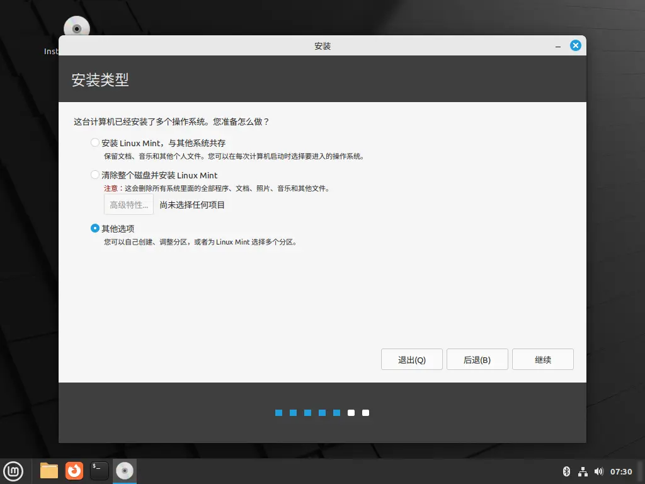Click the 后退(B) back button
The image size is (645, 484).
click(477, 360)
